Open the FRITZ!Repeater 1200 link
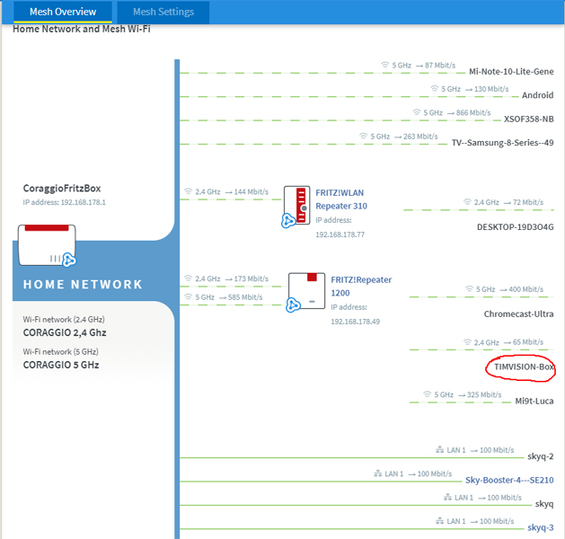Viewport: 565px width, 539px height. pos(361,286)
